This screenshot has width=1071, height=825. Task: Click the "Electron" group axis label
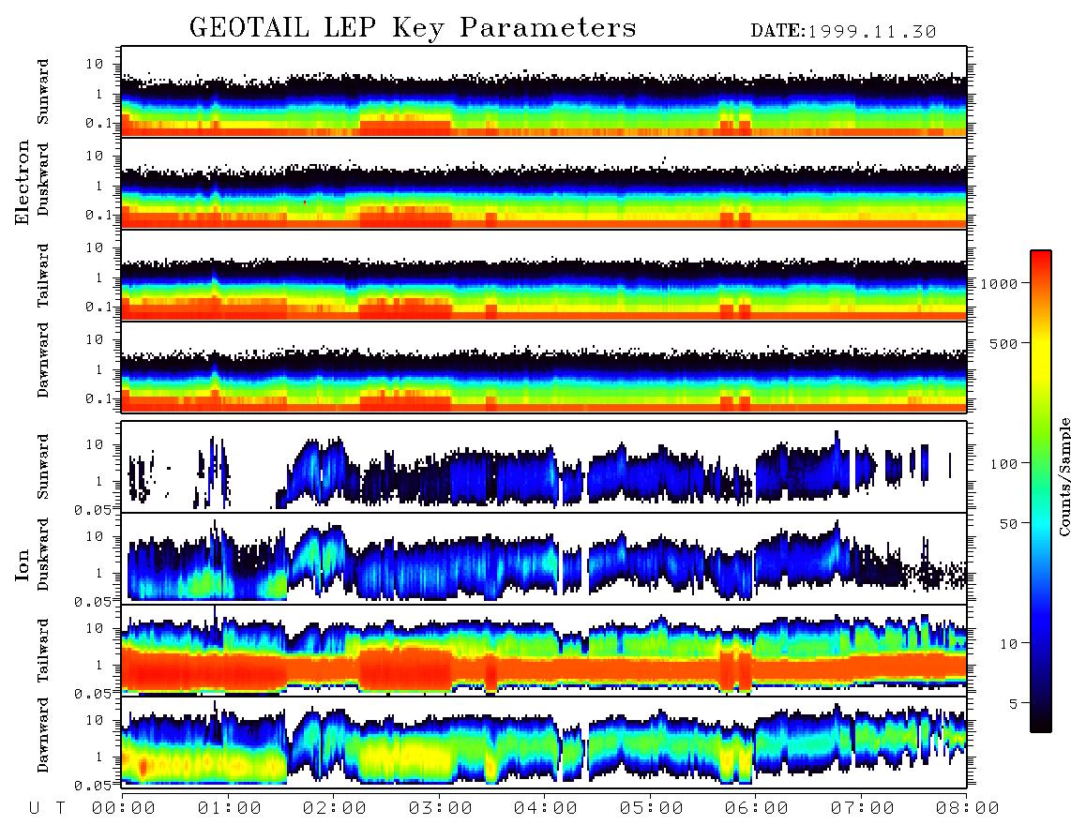pyautogui.click(x=23, y=183)
